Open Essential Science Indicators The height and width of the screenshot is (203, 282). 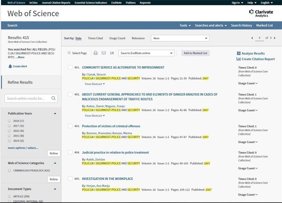tap(91, 3)
